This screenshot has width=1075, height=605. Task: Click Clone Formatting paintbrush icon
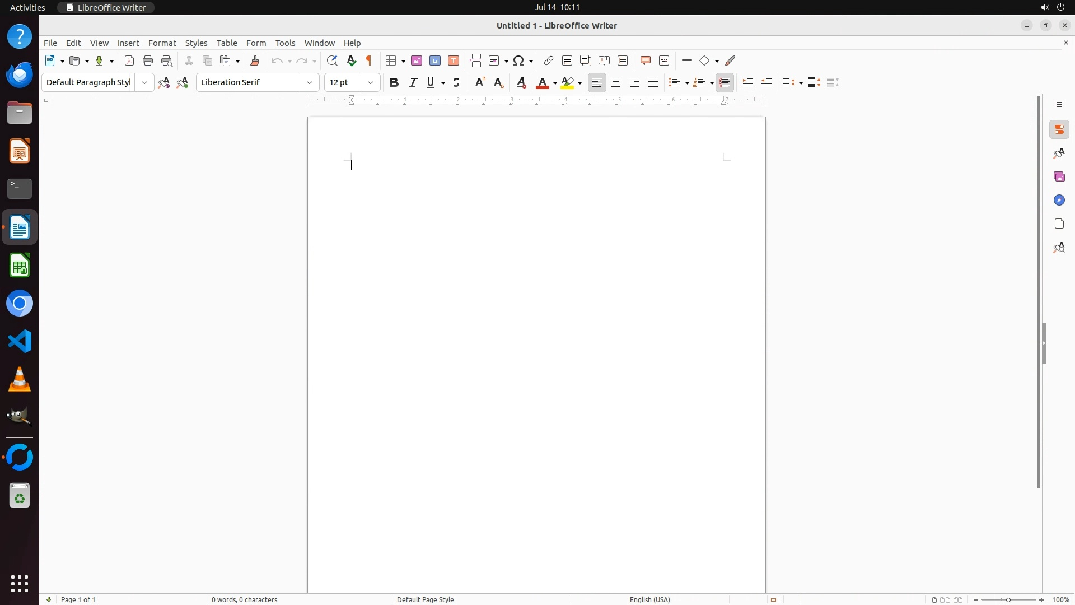[x=255, y=61]
